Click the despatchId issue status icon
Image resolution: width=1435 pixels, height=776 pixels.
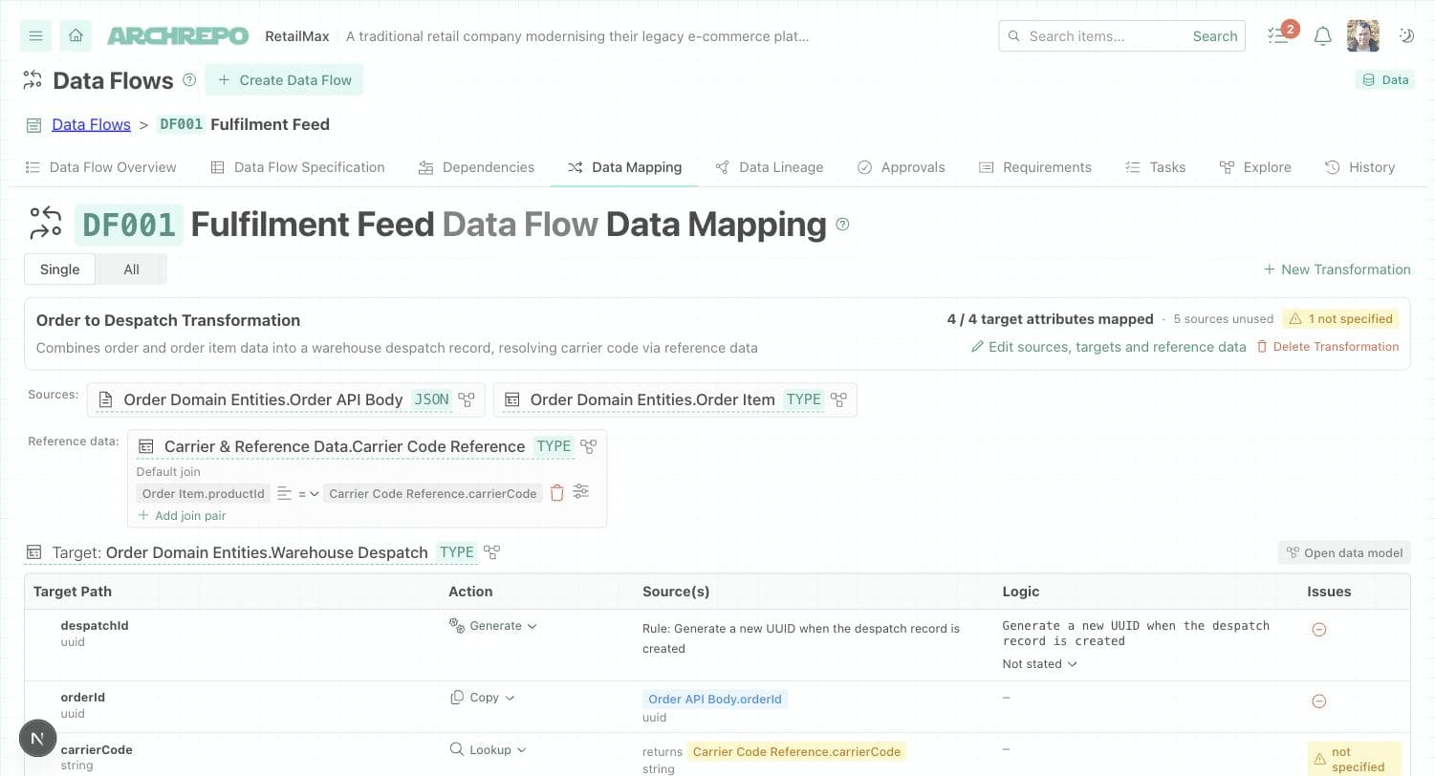click(1318, 630)
